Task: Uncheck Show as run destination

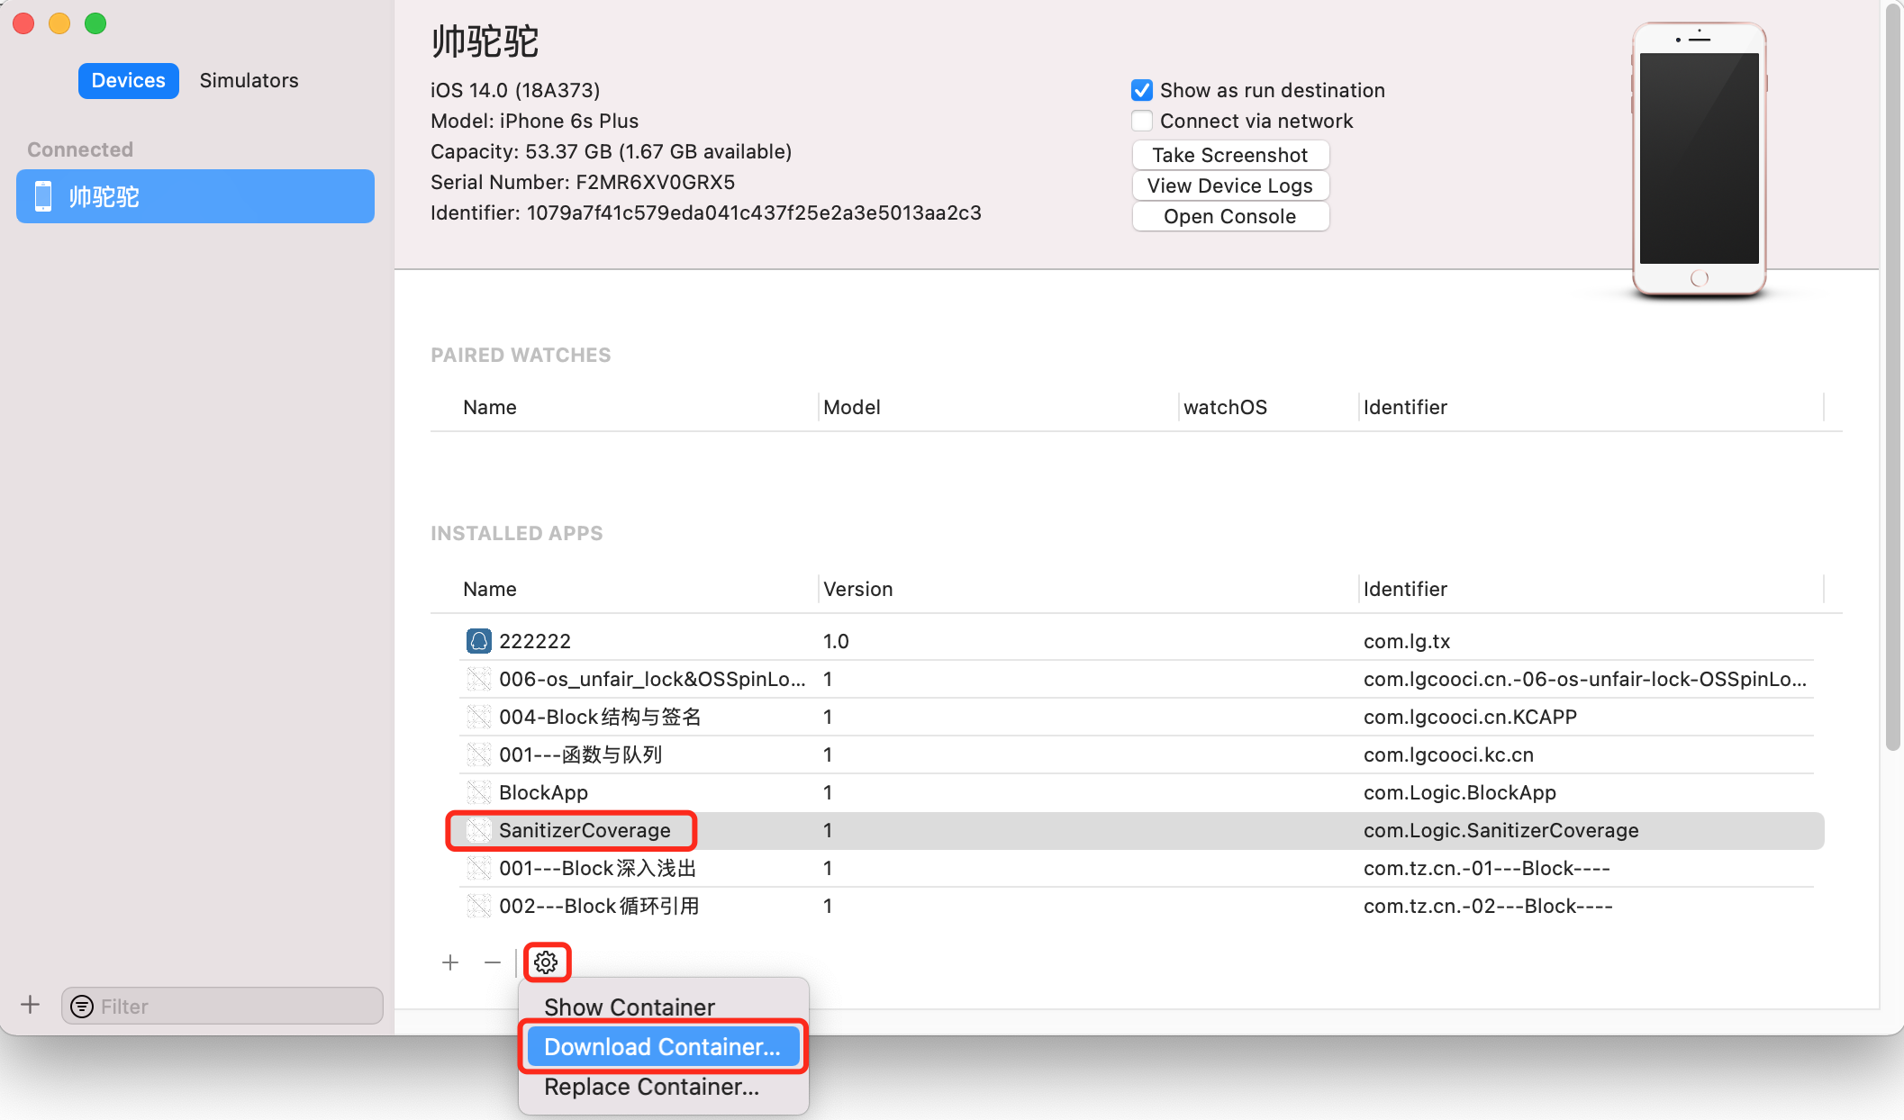Action: pos(1142,90)
